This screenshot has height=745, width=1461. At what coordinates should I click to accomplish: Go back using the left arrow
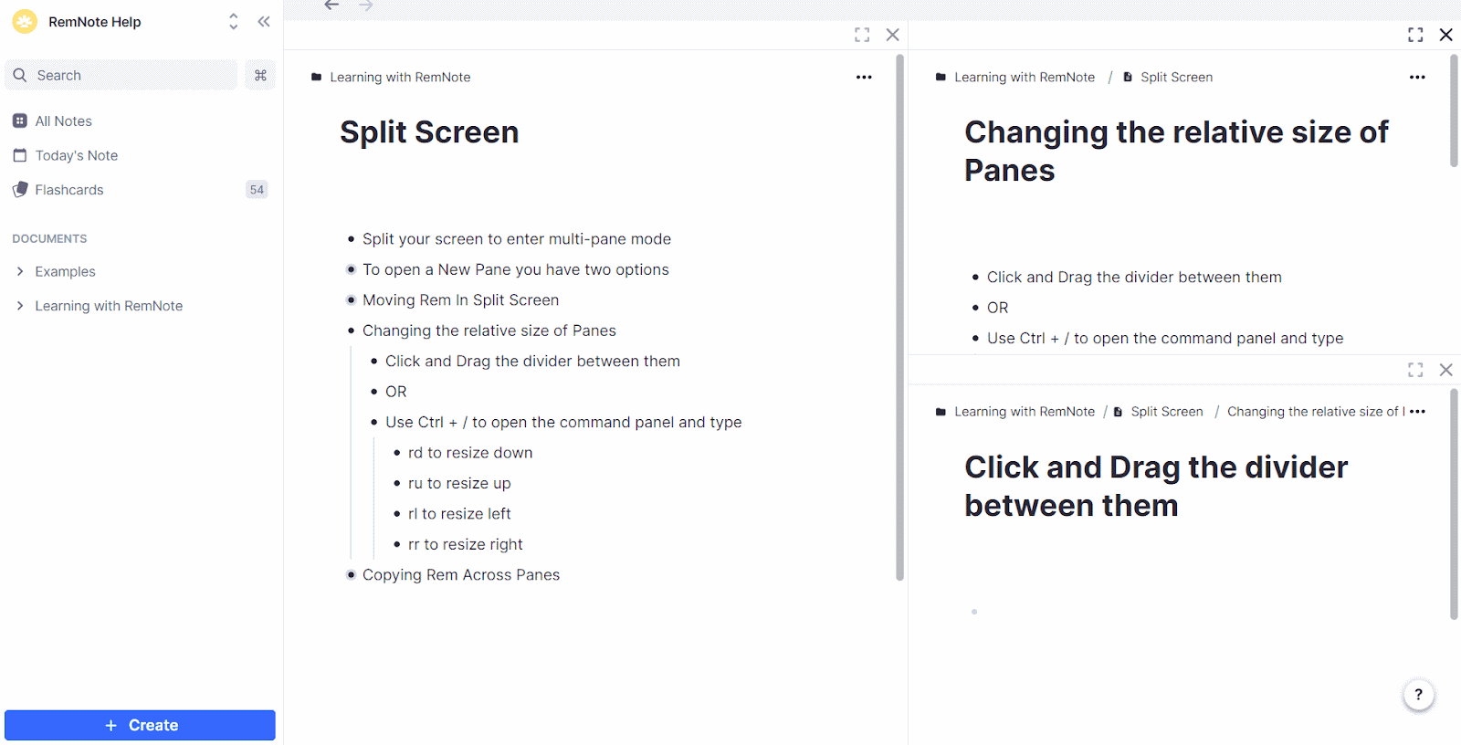331,6
